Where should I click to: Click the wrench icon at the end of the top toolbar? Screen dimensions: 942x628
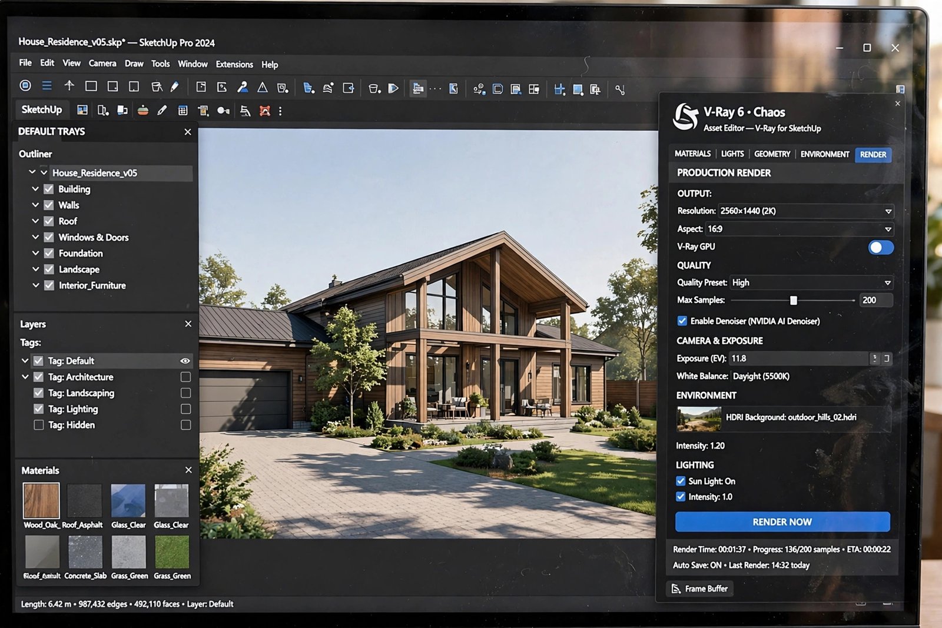pos(620,89)
